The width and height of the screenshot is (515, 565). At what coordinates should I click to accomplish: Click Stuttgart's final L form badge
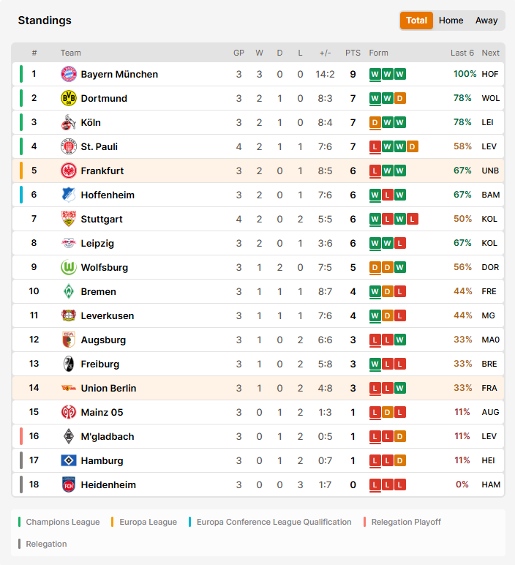tap(413, 219)
